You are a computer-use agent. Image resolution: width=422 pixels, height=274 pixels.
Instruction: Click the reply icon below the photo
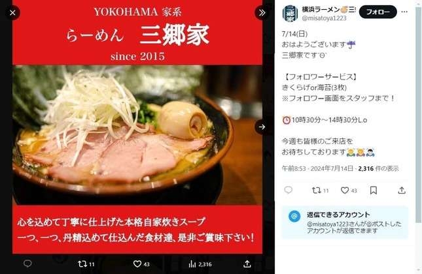click(27, 264)
